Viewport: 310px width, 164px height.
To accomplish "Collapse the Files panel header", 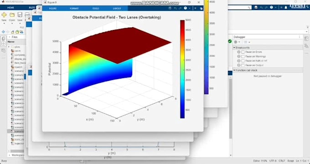I will [x=9, y=37].
